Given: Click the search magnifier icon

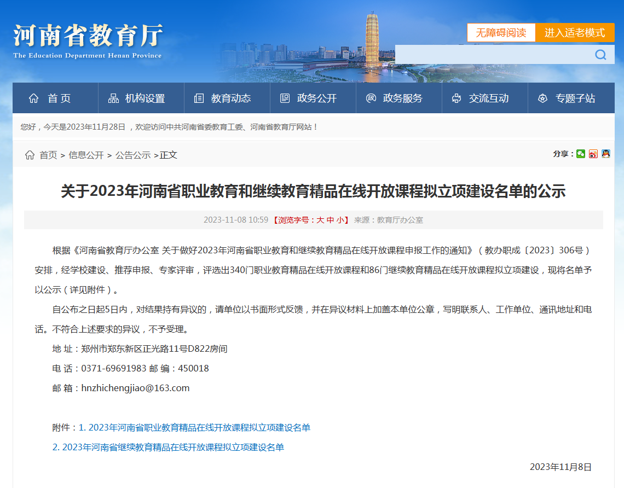Looking at the screenshot, I should click(600, 55).
